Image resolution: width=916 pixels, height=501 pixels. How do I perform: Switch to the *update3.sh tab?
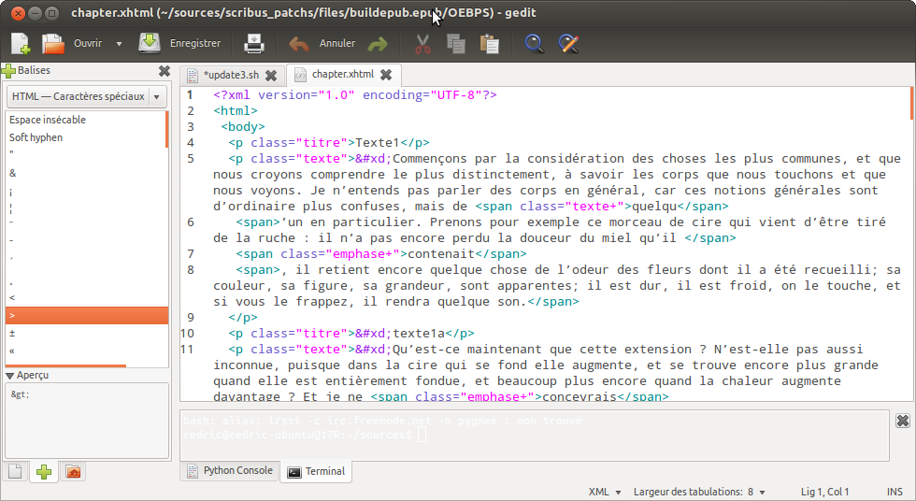232,75
